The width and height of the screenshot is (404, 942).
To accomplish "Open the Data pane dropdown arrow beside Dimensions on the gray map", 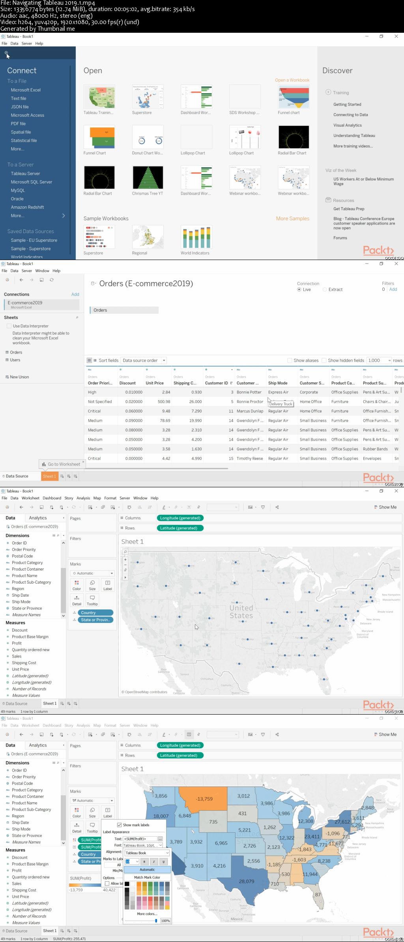I will click(64, 536).
